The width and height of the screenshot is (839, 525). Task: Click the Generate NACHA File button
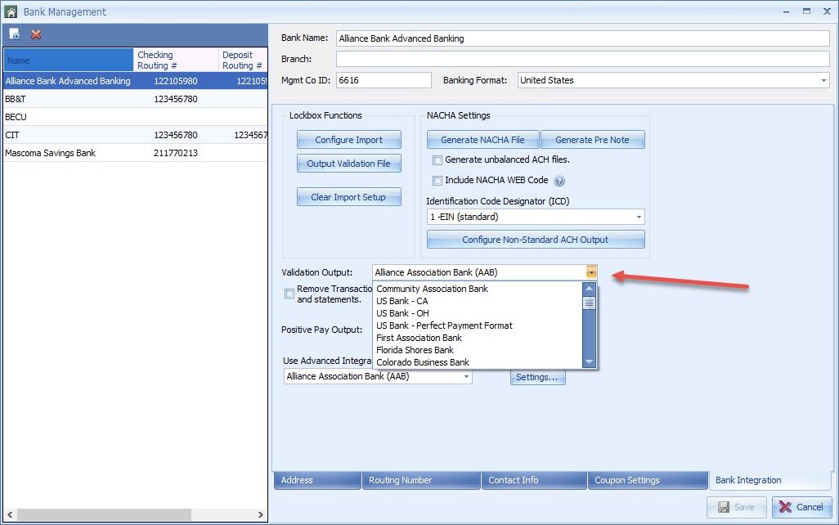pos(482,140)
